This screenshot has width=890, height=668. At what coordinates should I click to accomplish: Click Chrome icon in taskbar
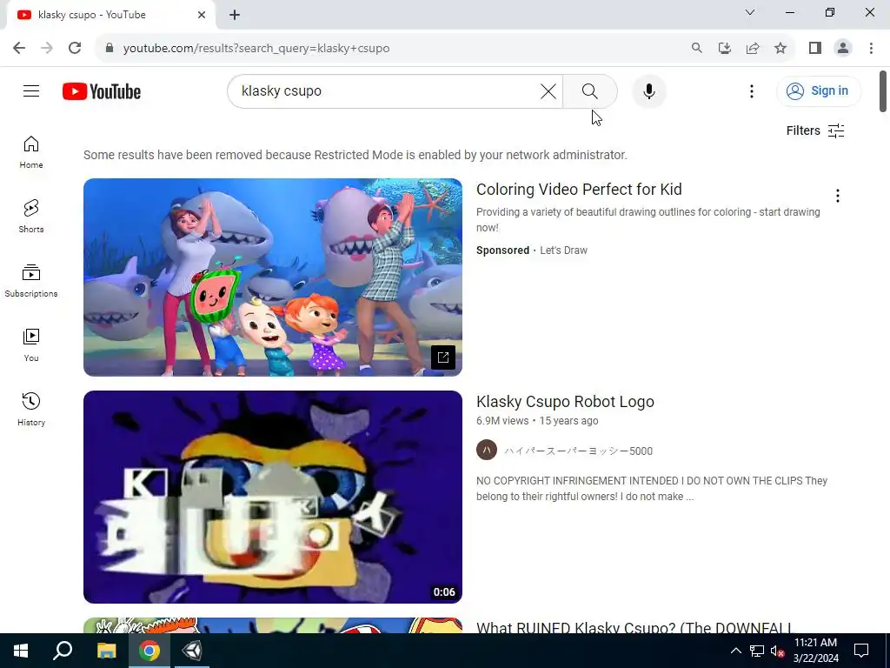149,651
